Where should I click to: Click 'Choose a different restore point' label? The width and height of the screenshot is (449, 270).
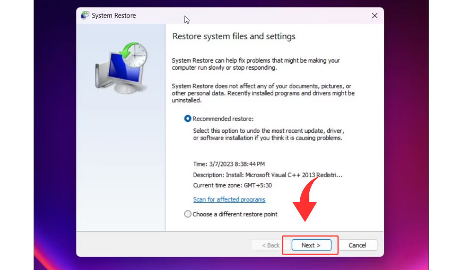235,214
